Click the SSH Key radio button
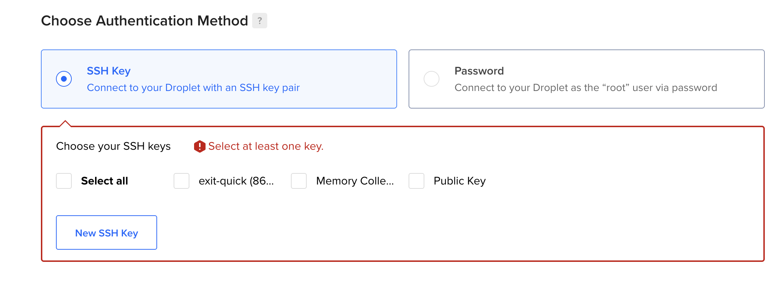This screenshot has height=283, width=782. (x=64, y=79)
